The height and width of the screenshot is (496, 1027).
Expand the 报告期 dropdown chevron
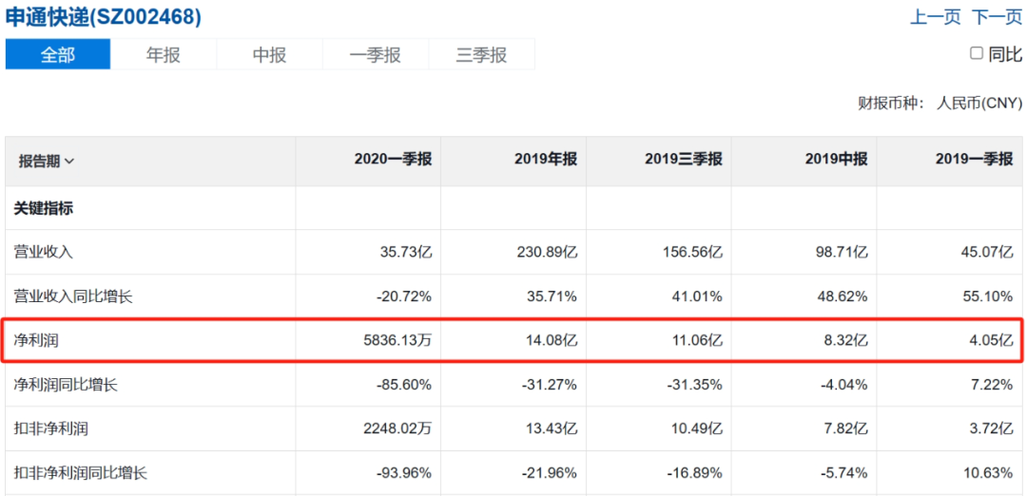(x=69, y=162)
